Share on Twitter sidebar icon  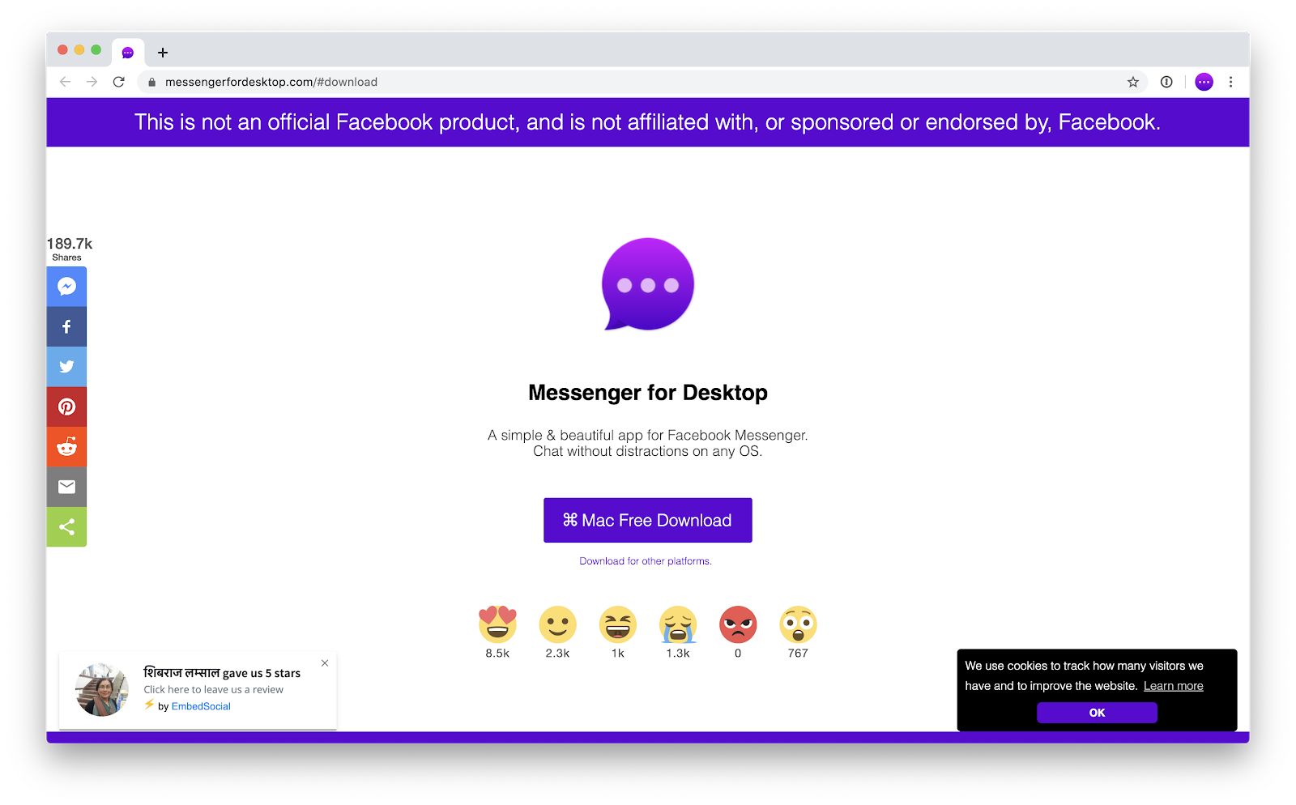(66, 367)
